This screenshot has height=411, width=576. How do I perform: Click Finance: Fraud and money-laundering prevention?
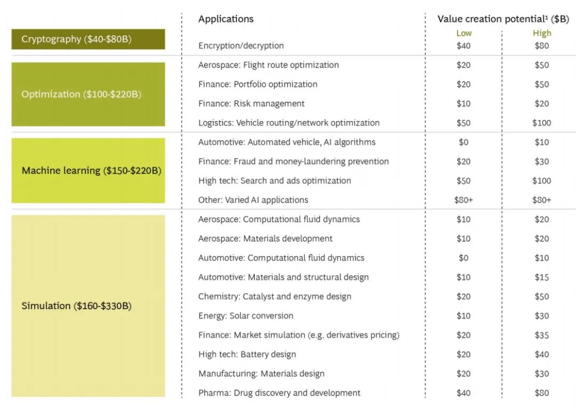coord(293,161)
